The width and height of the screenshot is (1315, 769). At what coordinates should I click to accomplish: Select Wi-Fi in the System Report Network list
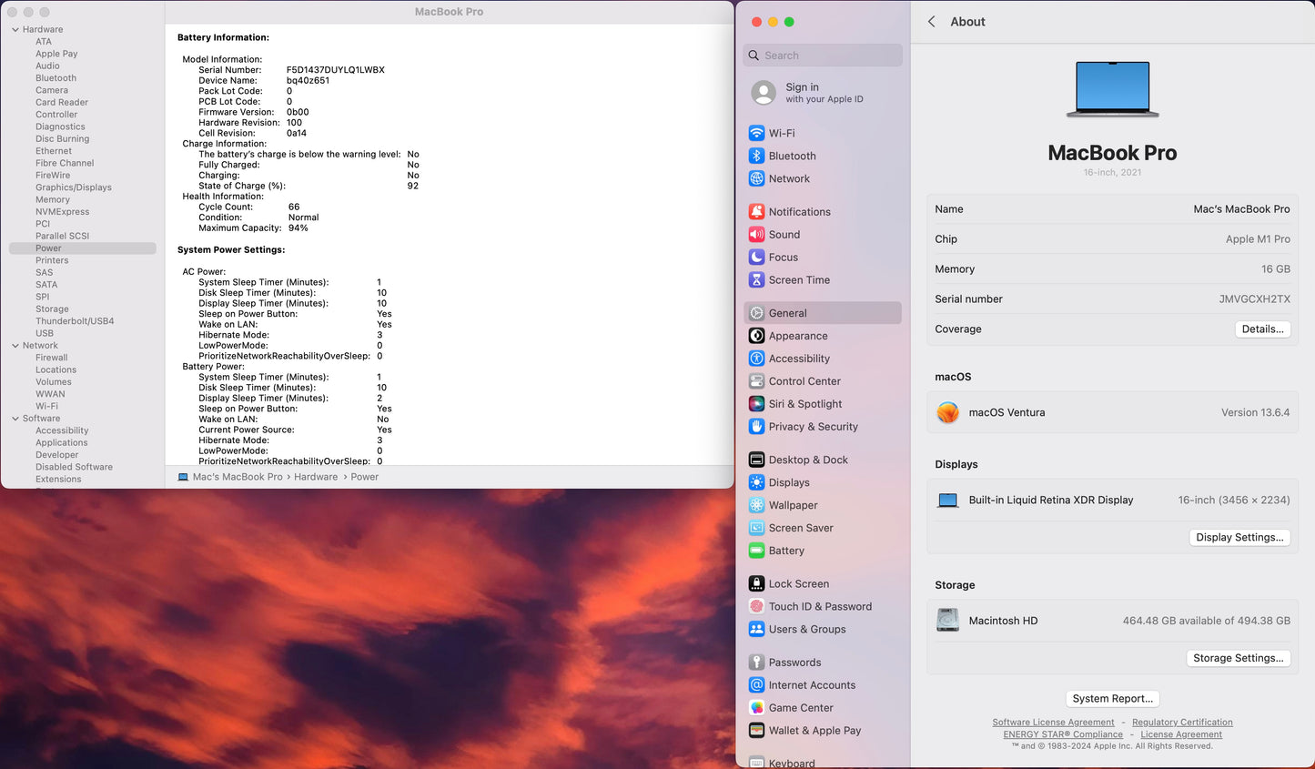pyautogui.click(x=46, y=407)
